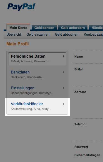Click the chevron next to Persönliche Daten
The height and width of the screenshot is (162, 103).
[x=64, y=57]
